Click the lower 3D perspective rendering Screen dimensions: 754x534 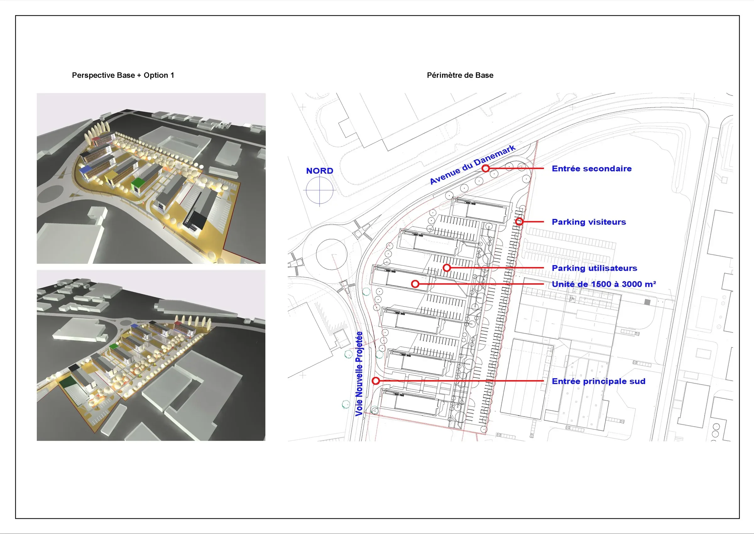tap(151, 355)
